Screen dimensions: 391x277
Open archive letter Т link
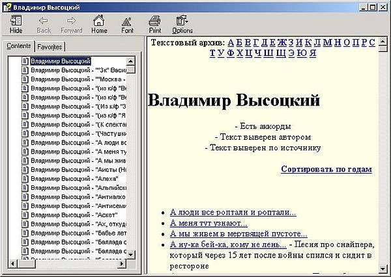(x=212, y=53)
